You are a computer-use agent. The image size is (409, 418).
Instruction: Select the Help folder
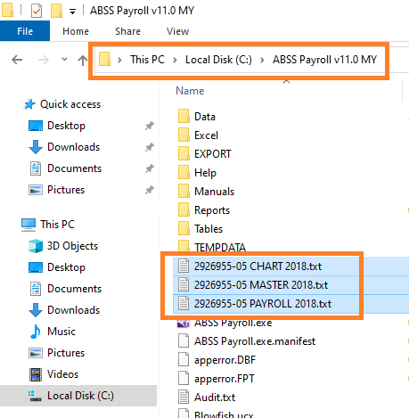tap(205, 173)
